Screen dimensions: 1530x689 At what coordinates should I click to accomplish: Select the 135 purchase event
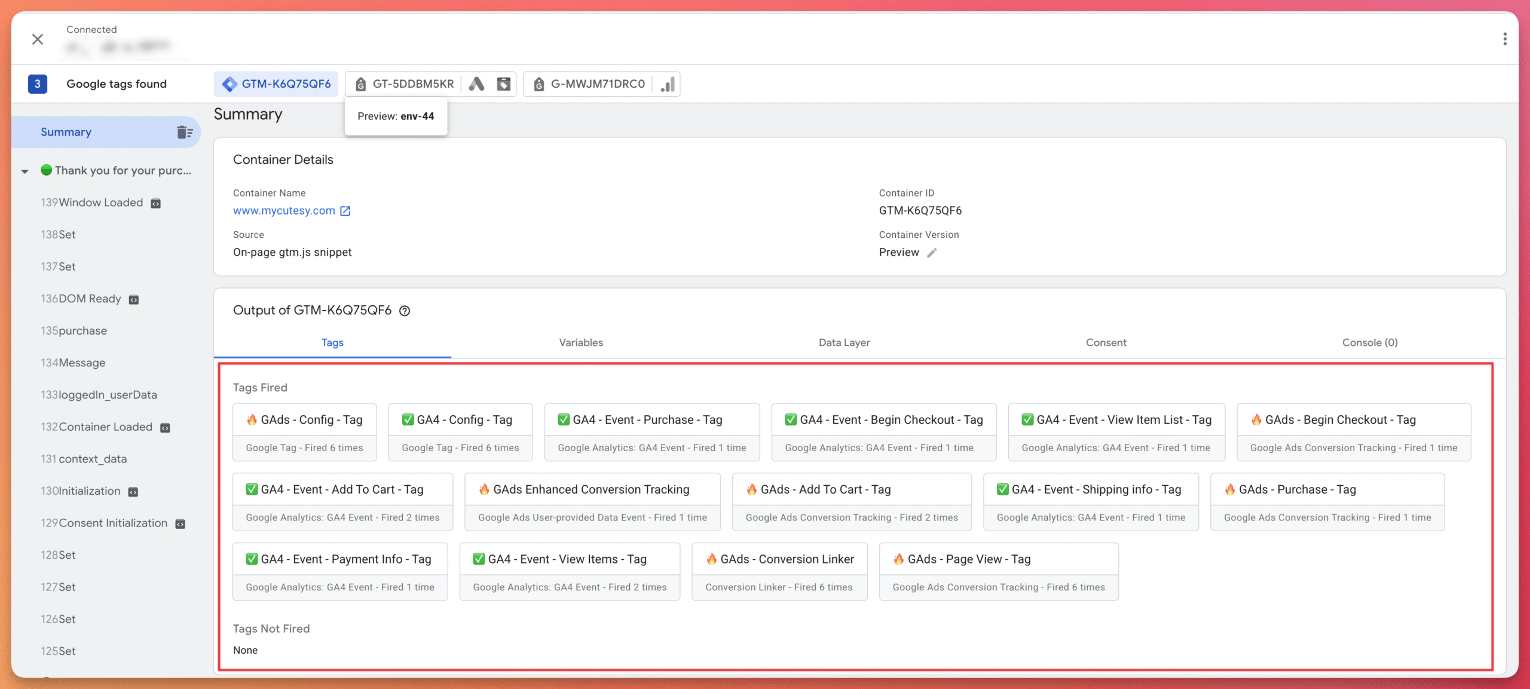(x=74, y=331)
